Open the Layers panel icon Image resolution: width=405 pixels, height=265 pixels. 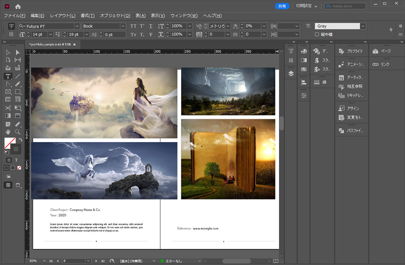291,73
